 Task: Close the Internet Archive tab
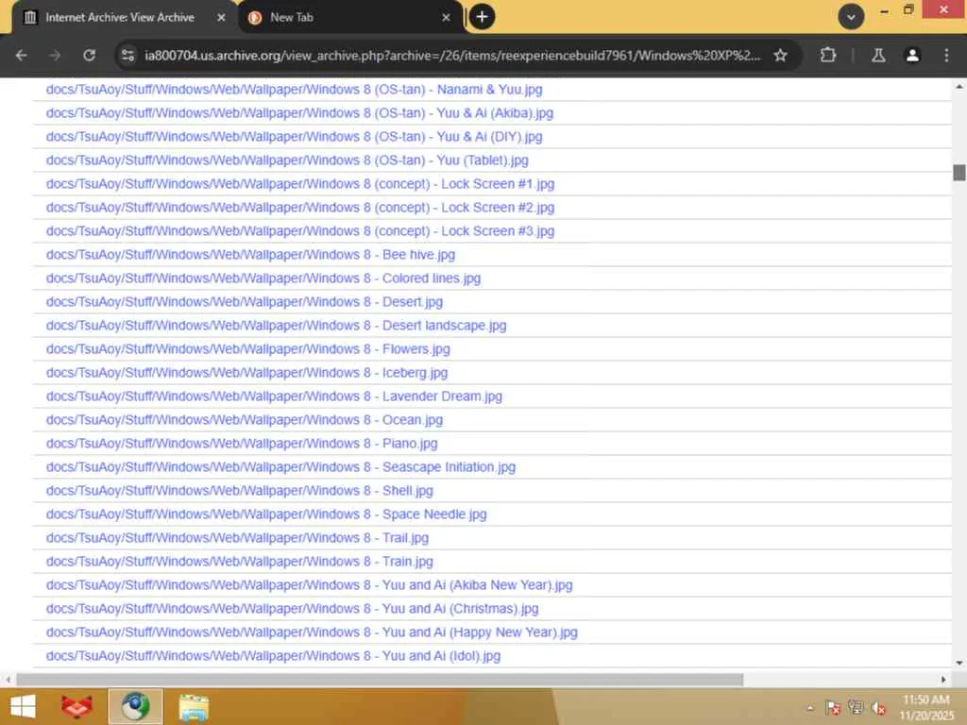221,18
